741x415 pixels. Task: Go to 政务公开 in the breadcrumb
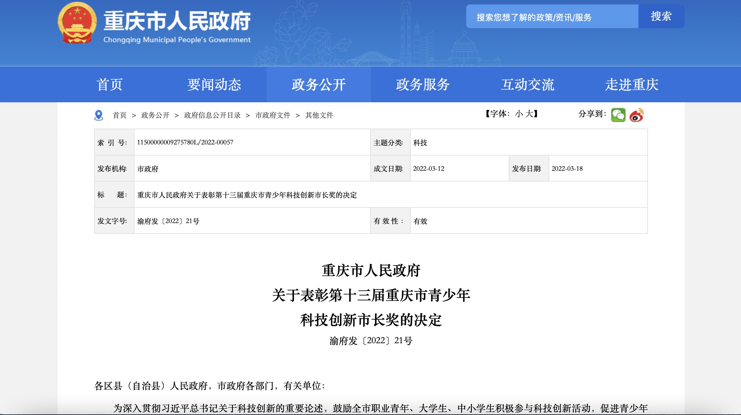tap(155, 115)
